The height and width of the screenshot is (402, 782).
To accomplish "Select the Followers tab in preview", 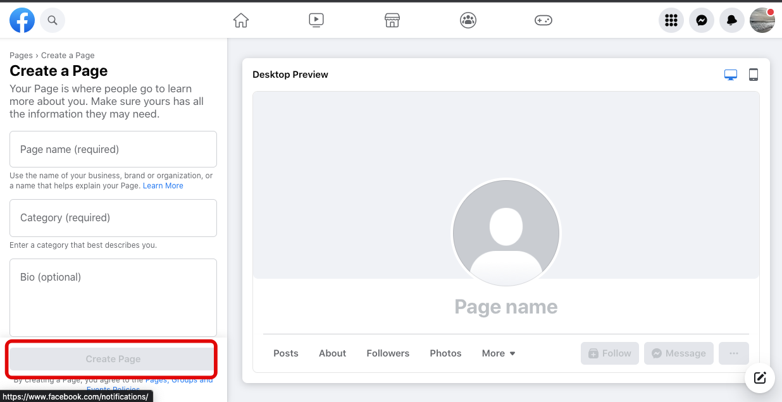I will pos(388,353).
